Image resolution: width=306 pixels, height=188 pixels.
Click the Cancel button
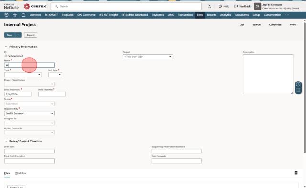(31, 35)
